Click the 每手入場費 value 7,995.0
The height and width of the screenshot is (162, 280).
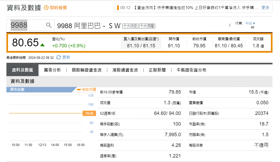point(173,135)
